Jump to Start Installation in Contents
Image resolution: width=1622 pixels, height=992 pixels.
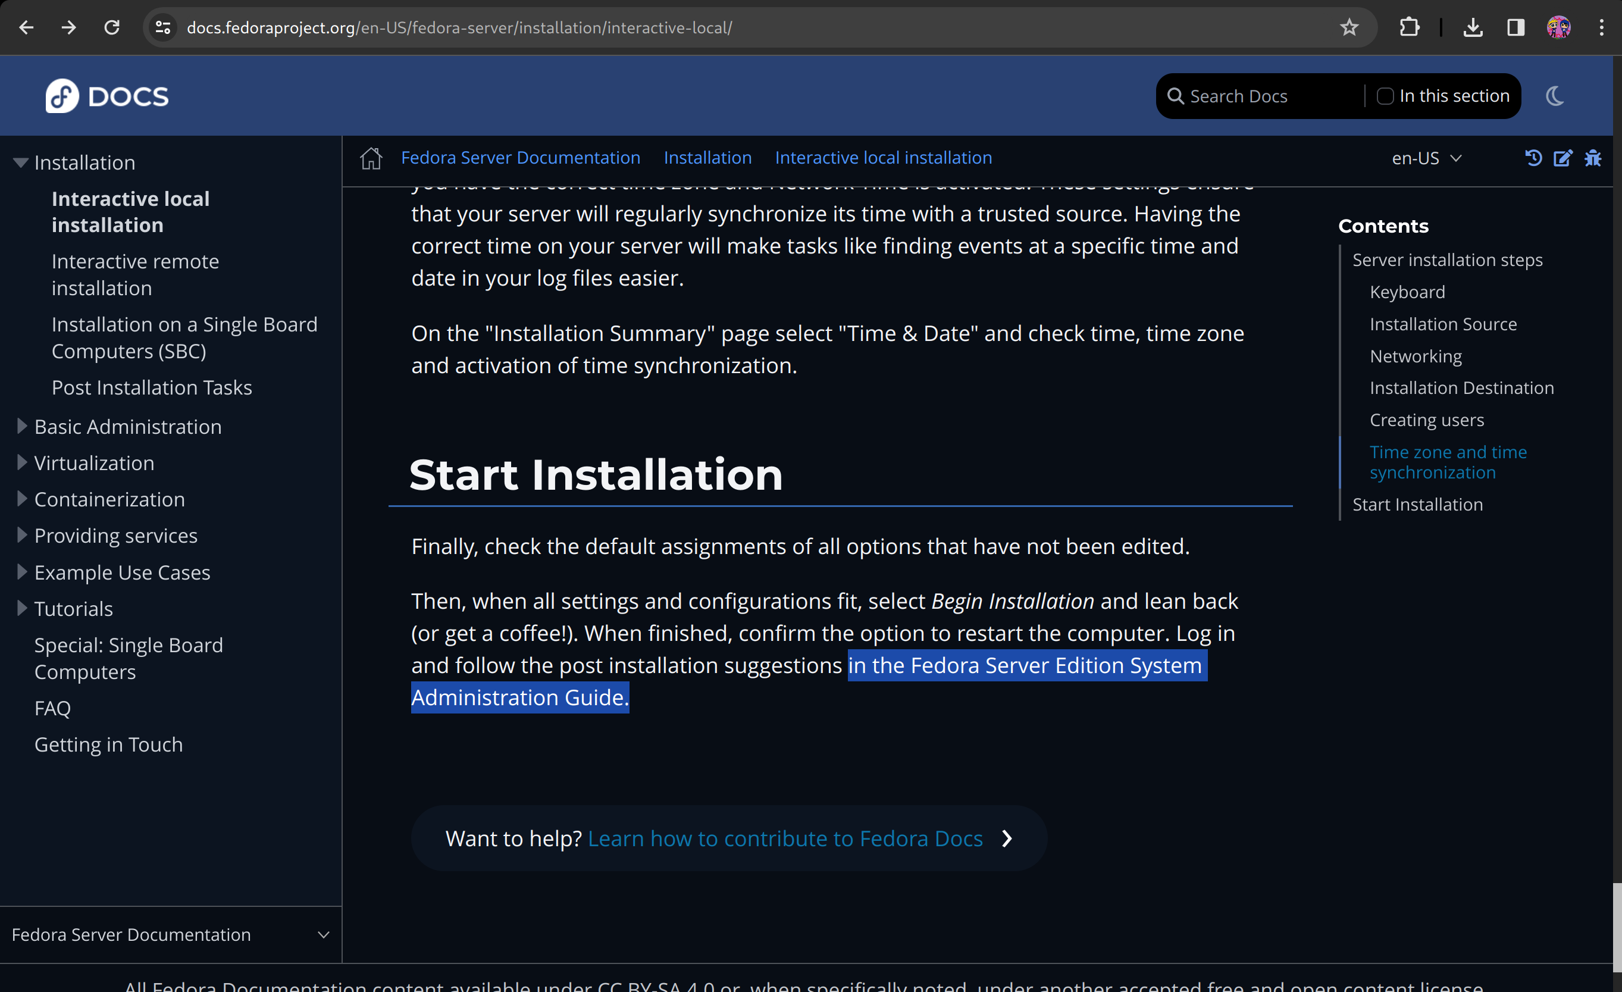[1417, 505]
